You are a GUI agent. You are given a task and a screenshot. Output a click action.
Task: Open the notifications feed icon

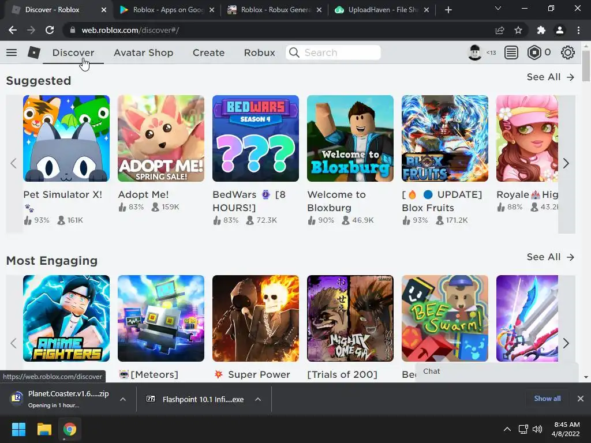point(511,52)
